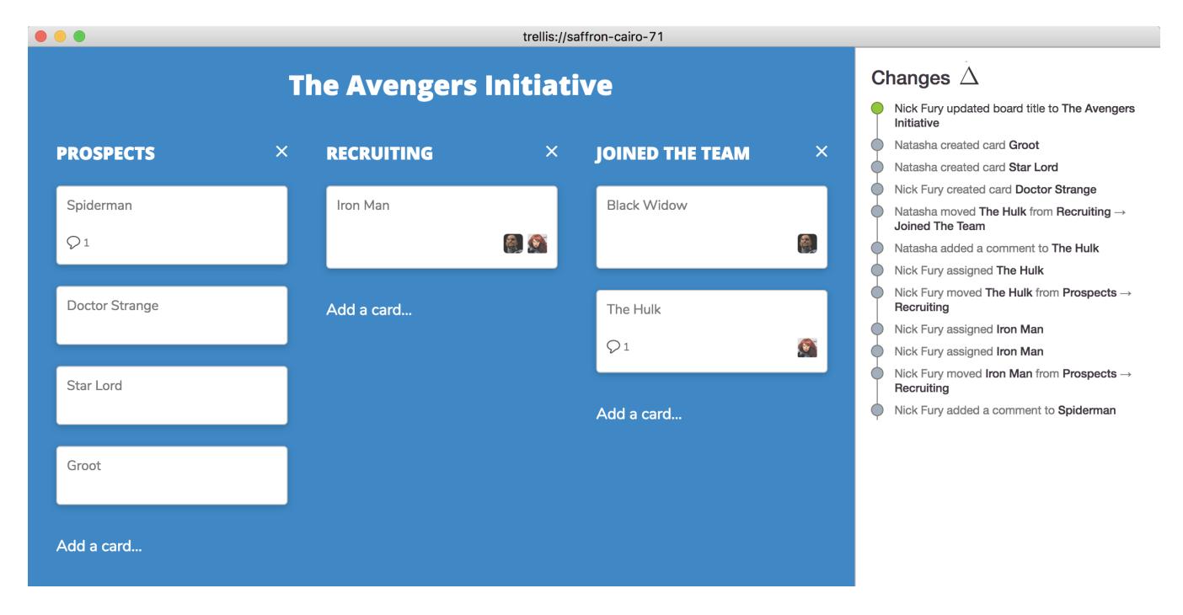Click Natasha's avatar on Iron Man card
This screenshot has width=1183, height=615.
tap(537, 243)
